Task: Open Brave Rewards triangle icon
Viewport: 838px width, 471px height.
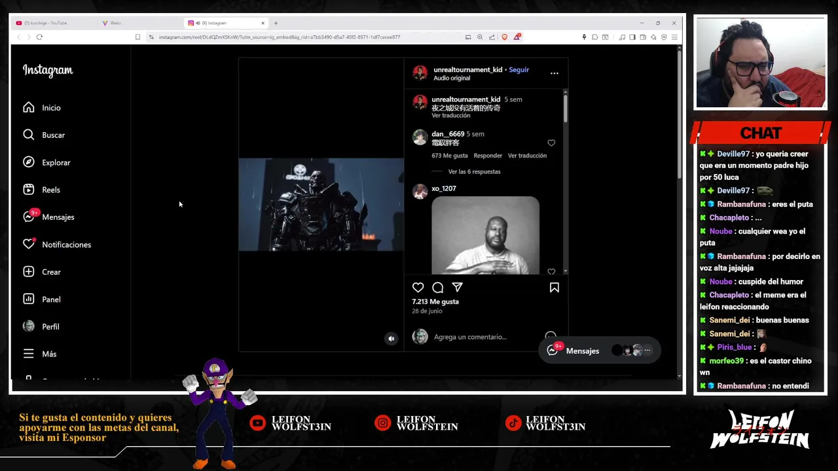Action: [x=517, y=37]
